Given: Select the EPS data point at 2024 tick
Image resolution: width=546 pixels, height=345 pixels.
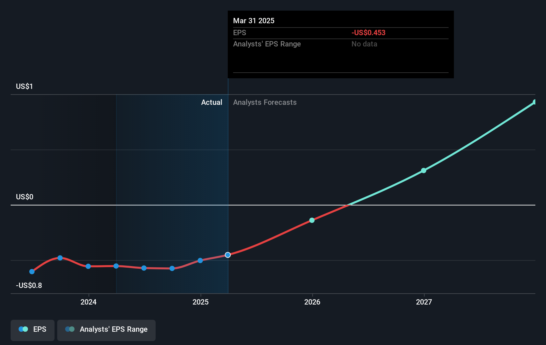Looking at the screenshot, I should pos(88,266).
